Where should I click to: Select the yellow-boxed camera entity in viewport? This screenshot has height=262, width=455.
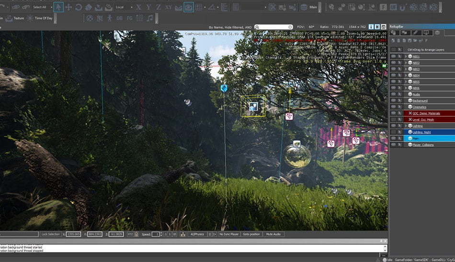(253, 106)
